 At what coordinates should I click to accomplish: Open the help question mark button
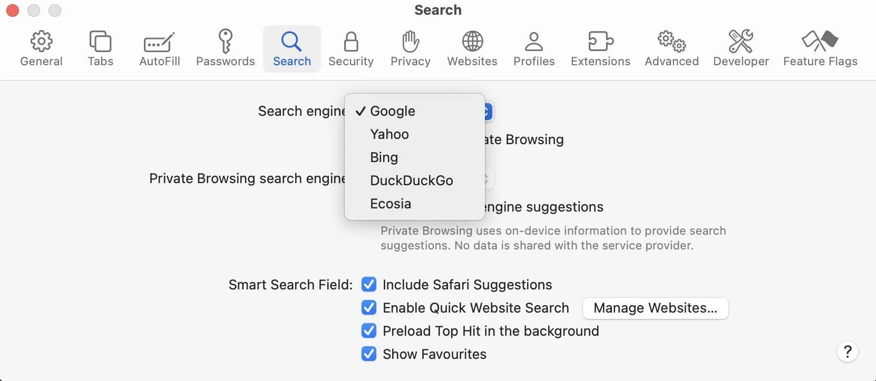pyautogui.click(x=848, y=352)
